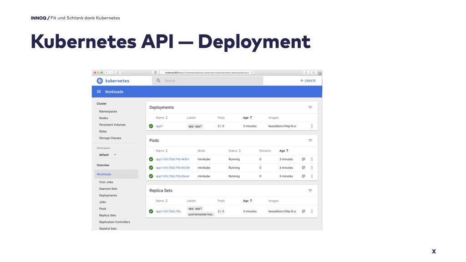Open pod link app1-69c78dc79b-6h246

(x=172, y=168)
